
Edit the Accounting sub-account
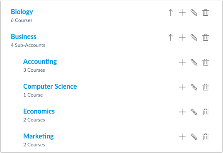pos(194,62)
